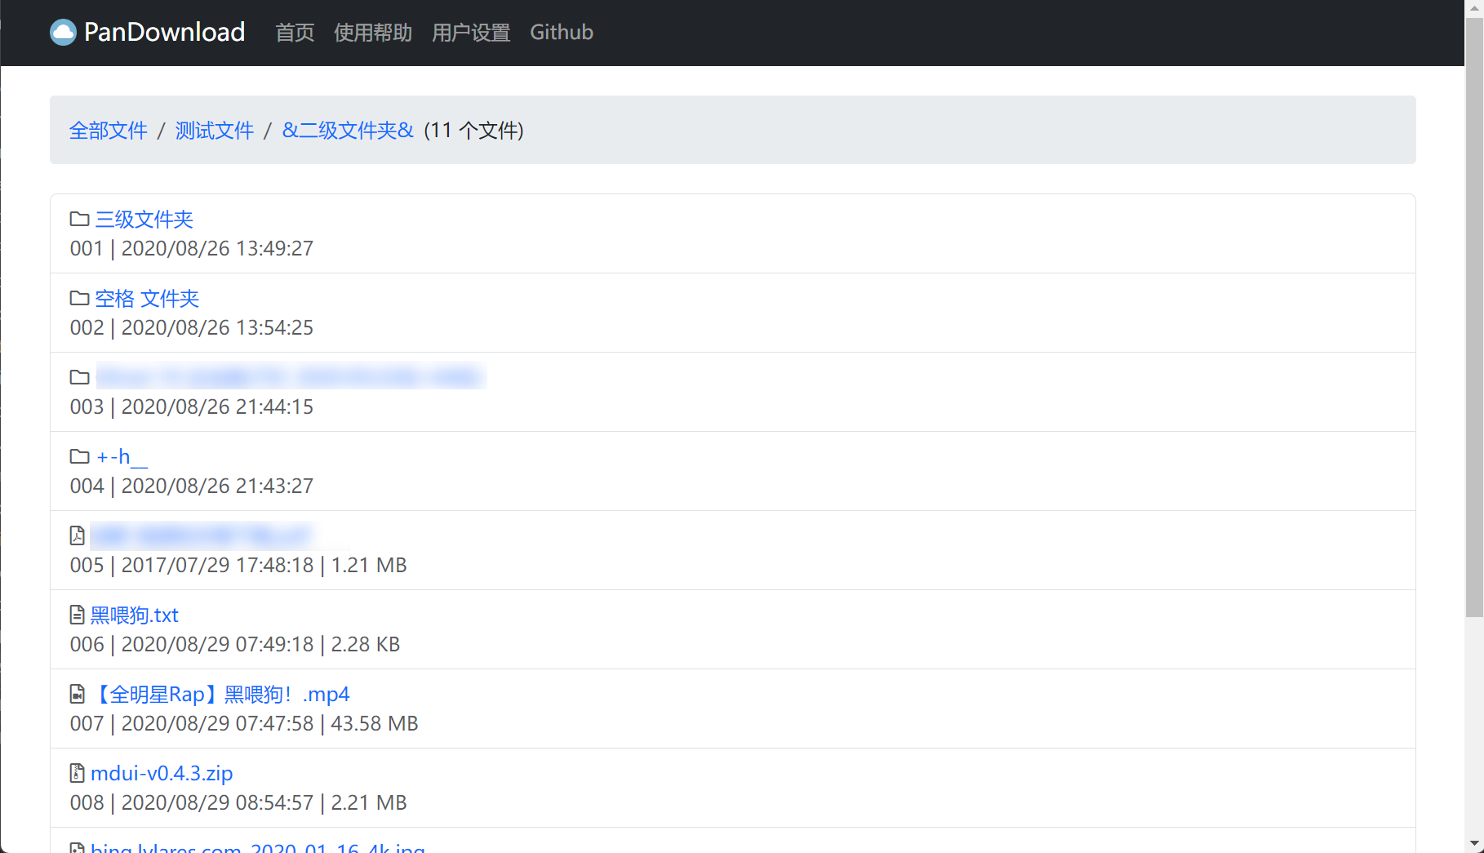Open the file 黑喂狗.txt
The image size is (1484, 853).
tap(136, 614)
